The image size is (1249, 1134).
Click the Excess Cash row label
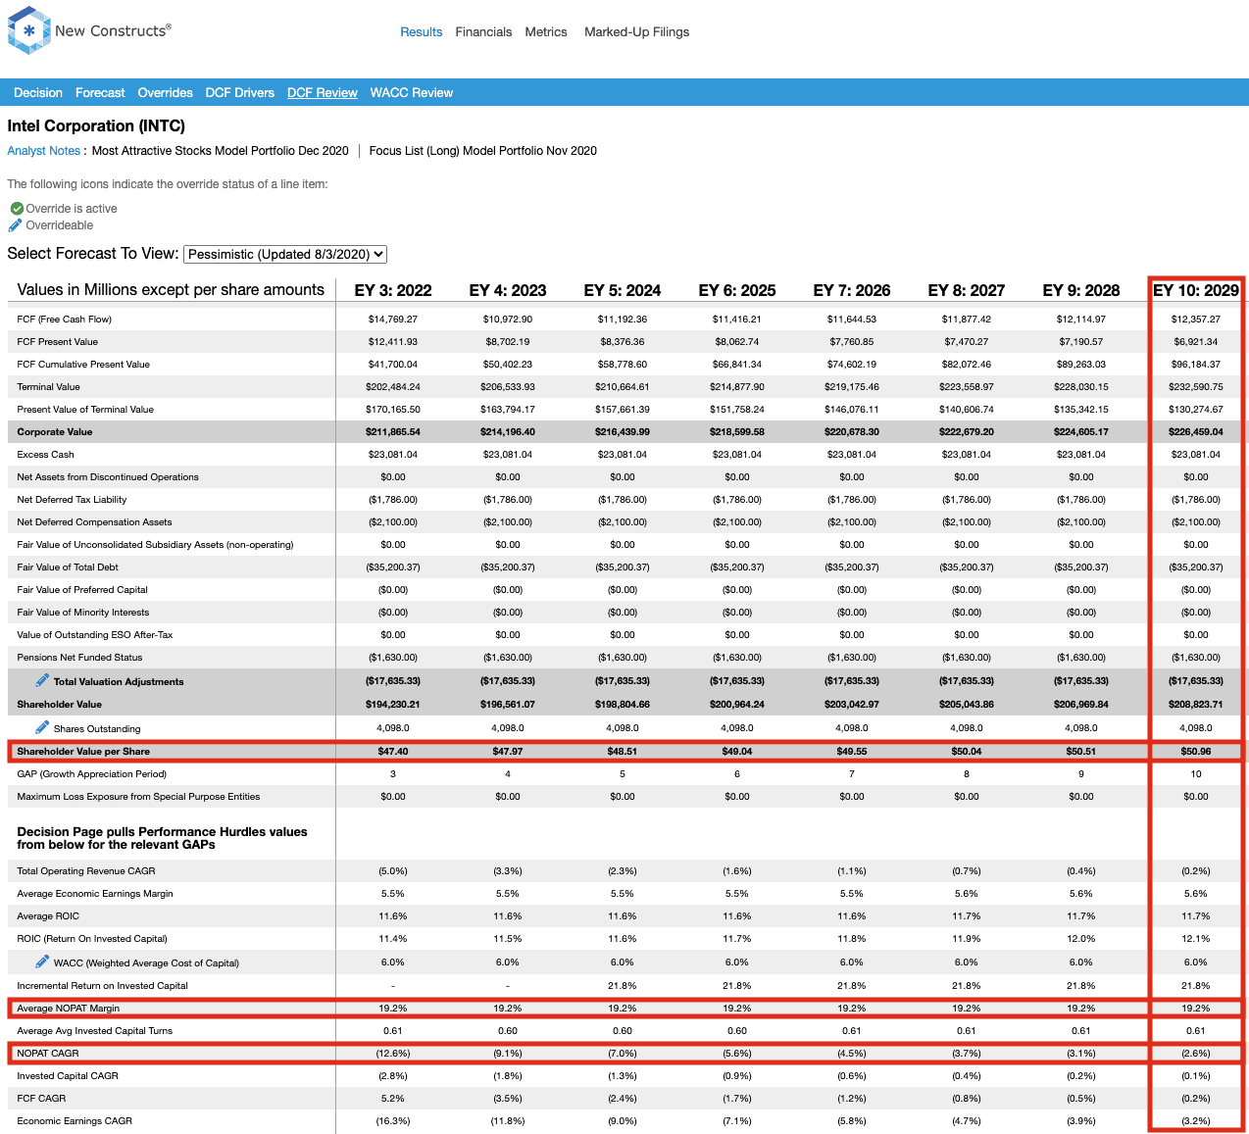pos(45,455)
